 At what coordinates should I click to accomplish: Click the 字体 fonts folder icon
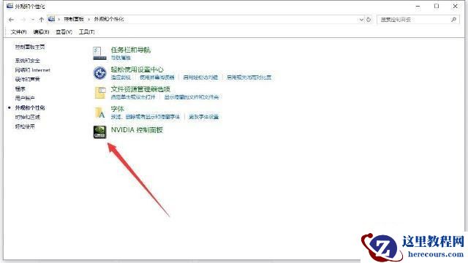click(99, 113)
